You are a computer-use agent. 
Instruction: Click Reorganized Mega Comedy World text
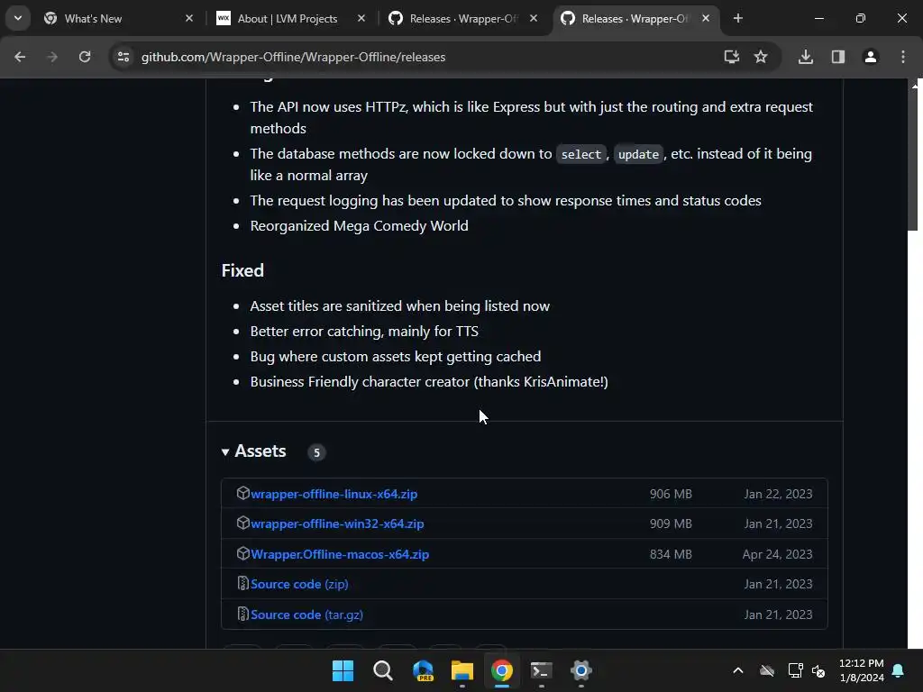pyautogui.click(x=359, y=226)
